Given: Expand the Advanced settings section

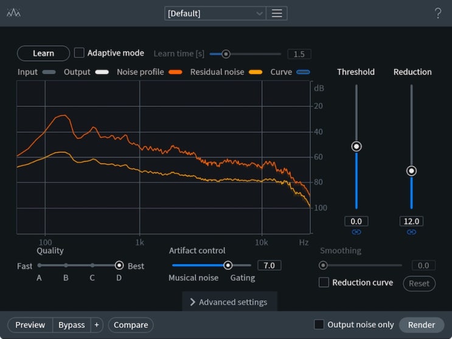Looking at the screenshot, I should [229, 302].
